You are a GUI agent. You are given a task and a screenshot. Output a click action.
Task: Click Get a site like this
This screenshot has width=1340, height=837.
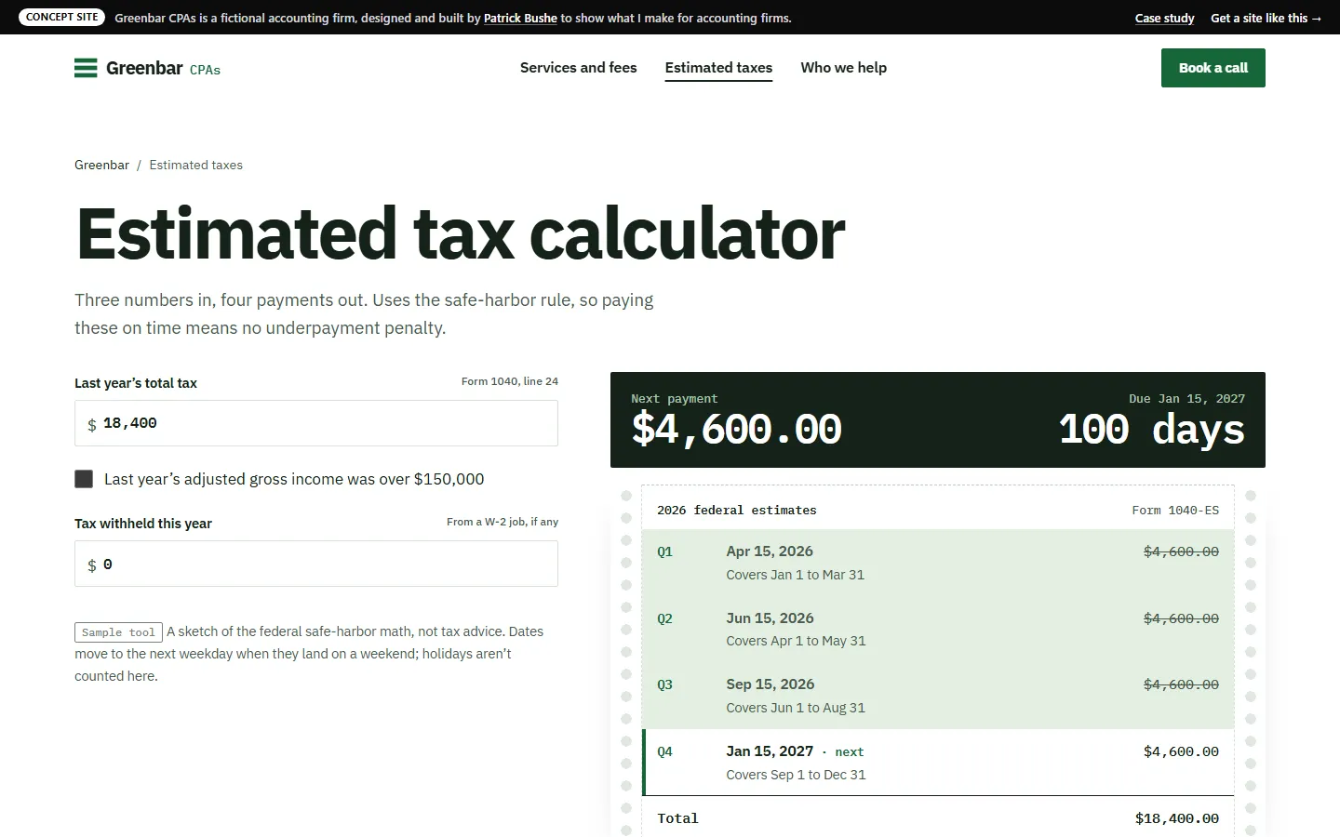[1266, 18]
